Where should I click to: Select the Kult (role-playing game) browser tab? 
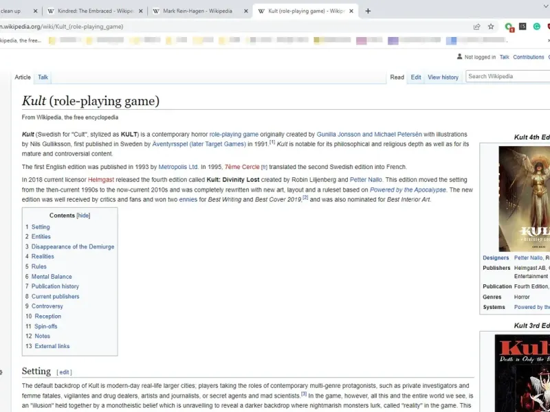coord(306,11)
